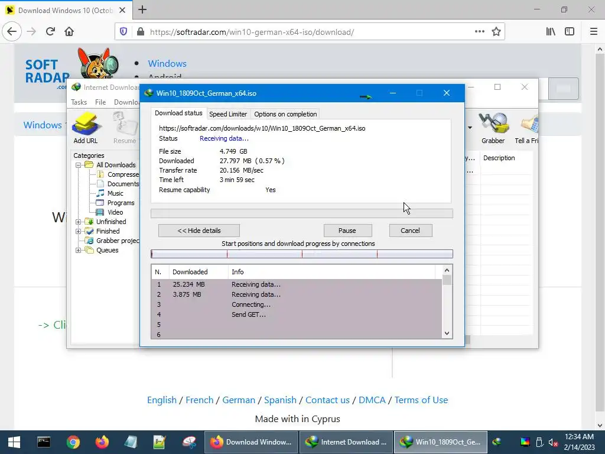Viewport: 605px width, 454px height.
Task: Expand the Queues category
Action: pos(79,250)
